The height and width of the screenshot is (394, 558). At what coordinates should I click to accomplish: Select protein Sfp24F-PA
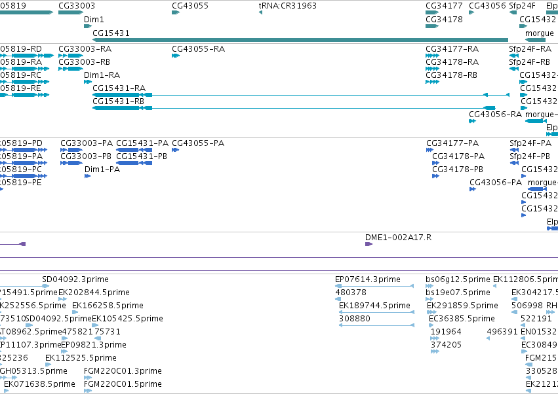(530, 143)
